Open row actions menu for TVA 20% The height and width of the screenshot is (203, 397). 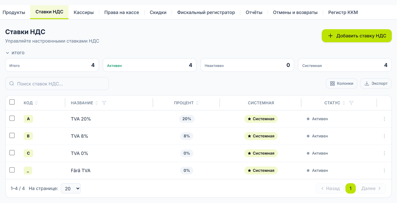384,119
